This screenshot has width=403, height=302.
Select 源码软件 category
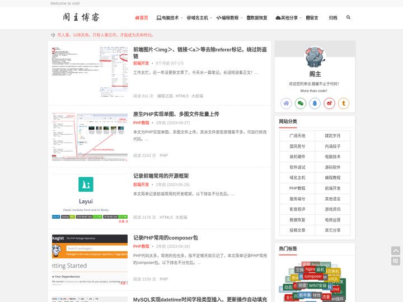(332, 167)
